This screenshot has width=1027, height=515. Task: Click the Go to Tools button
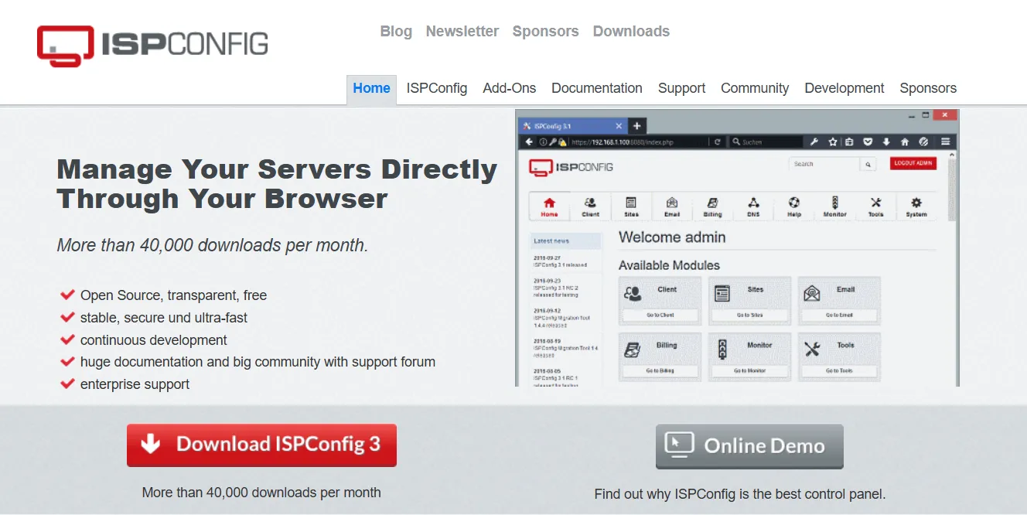[x=839, y=371]
